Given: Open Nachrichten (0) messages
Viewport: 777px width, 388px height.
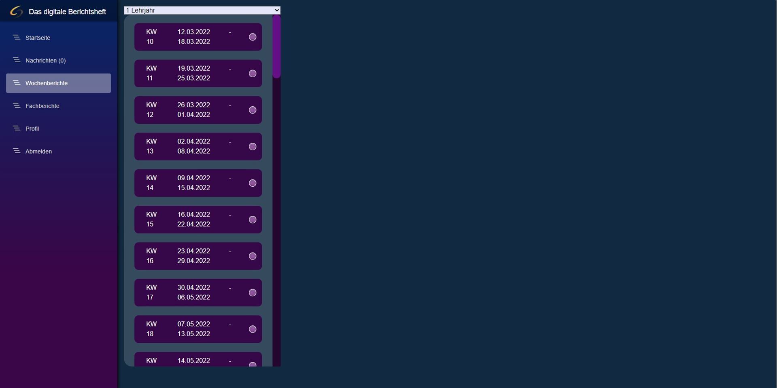Looking at the screenshot, I should coord(58,60).
